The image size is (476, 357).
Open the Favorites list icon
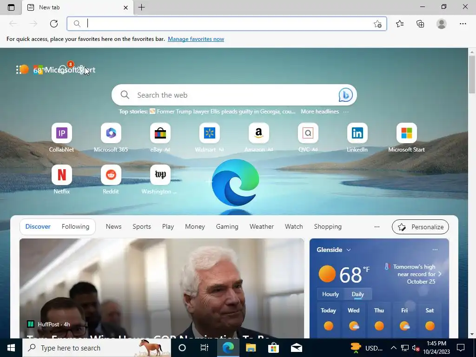tap(400, 24)
